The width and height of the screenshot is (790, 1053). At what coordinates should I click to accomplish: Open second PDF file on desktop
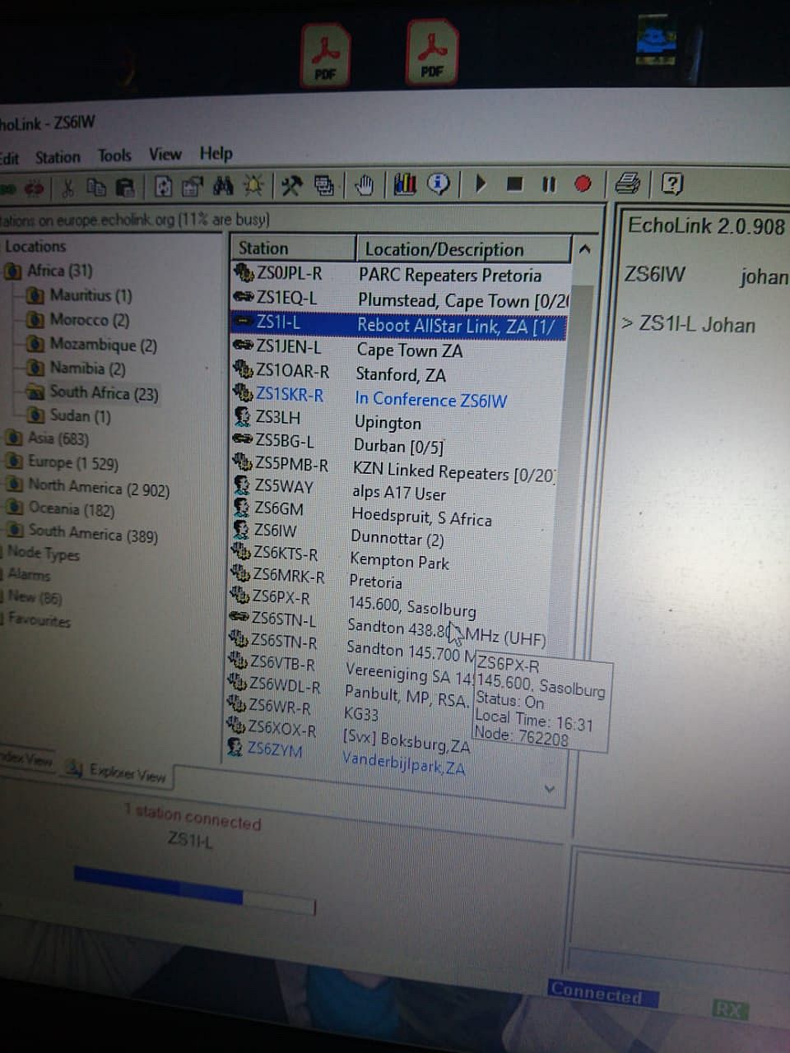coord(432,52)
